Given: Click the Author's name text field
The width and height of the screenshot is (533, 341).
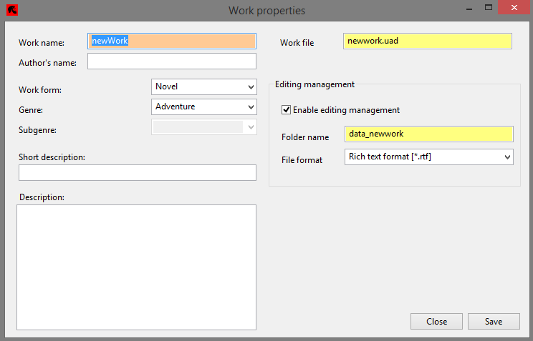Looking at the screenshot, I should pos(172,61).
